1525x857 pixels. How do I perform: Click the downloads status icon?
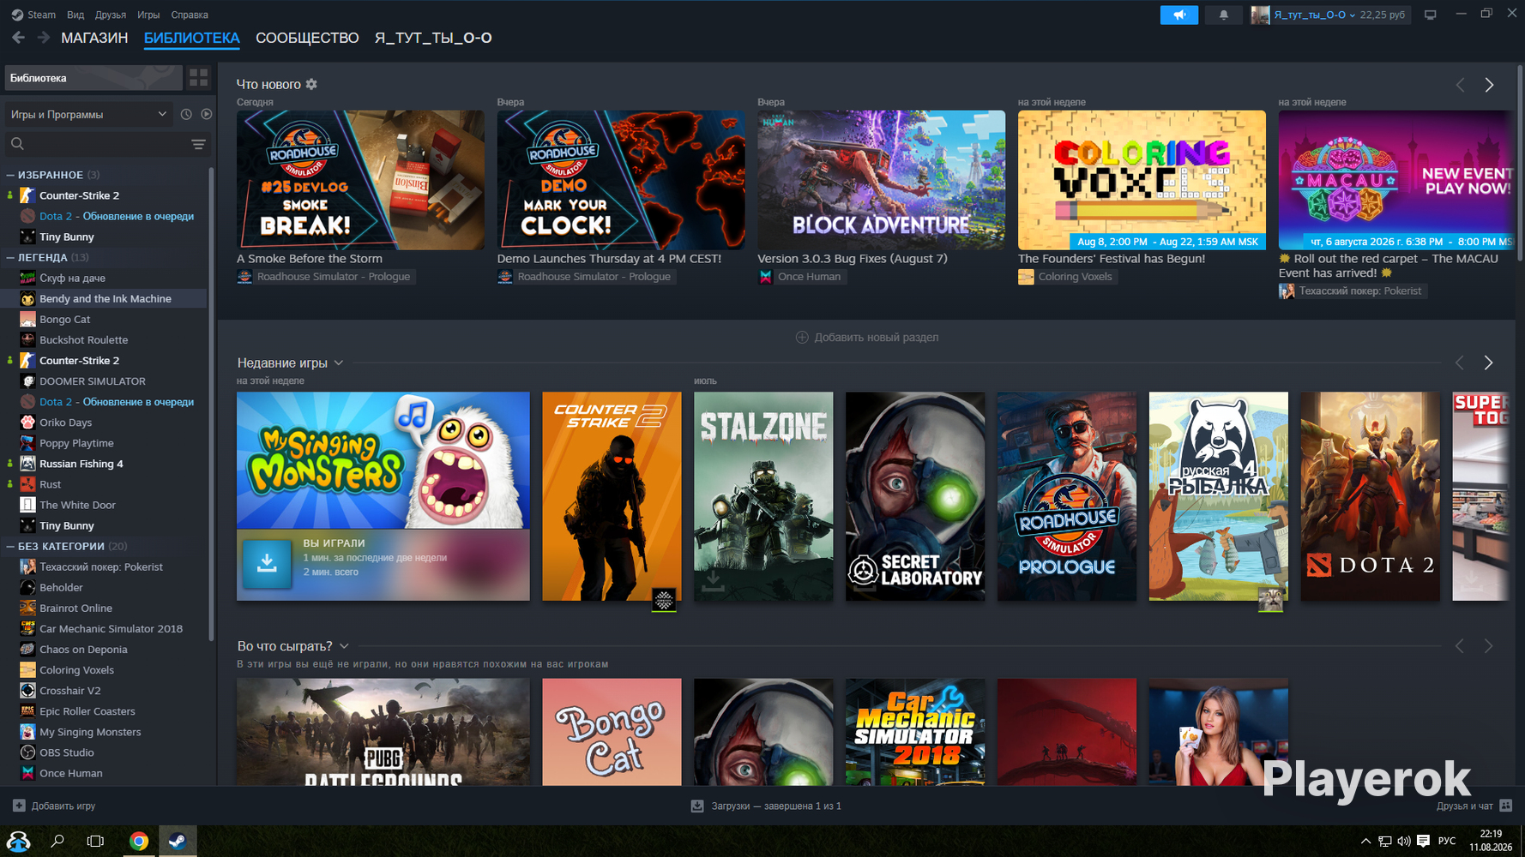pyautogui.click(x=697, y=806)
